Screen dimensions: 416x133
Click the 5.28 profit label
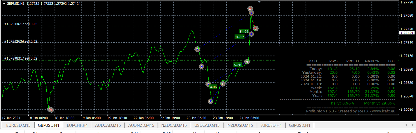[x=237, y=65]
